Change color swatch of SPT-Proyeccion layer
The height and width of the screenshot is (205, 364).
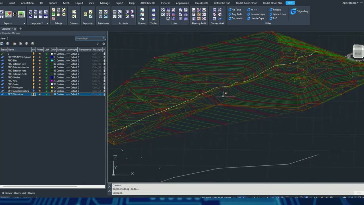point(52,88)
